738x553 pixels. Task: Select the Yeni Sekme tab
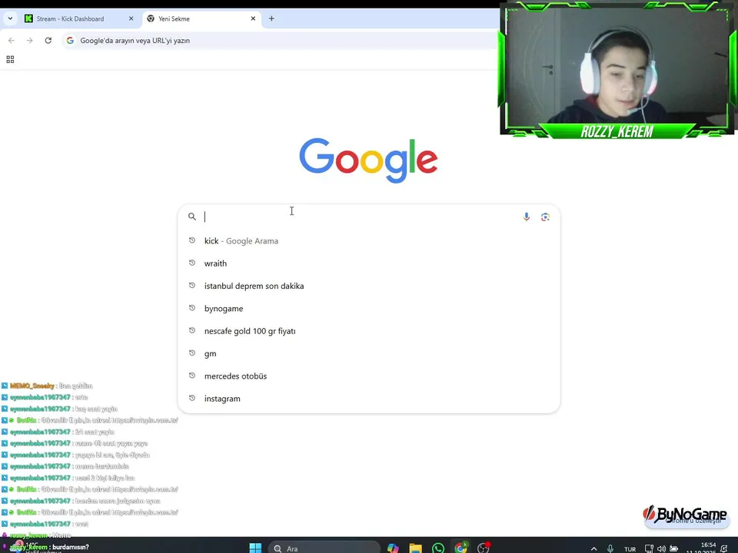(201, 18)
